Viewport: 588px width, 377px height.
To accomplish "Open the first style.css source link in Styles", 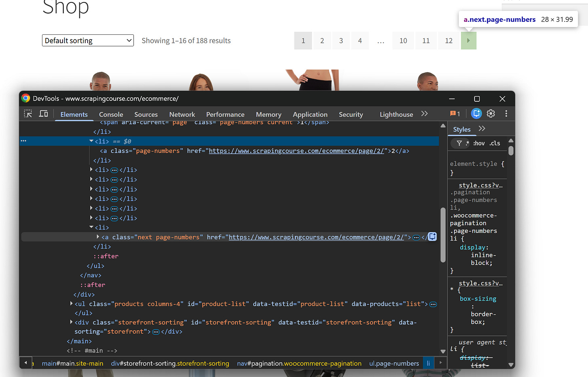I will (x=481, y=185).
